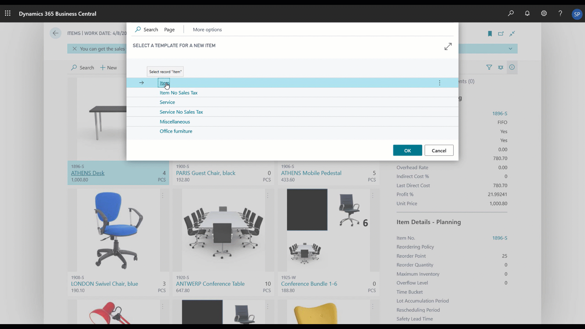Click the Unit Price value 1,000.80
The image size is (585, 329).
pyautogui.click(x=498, y=203)
